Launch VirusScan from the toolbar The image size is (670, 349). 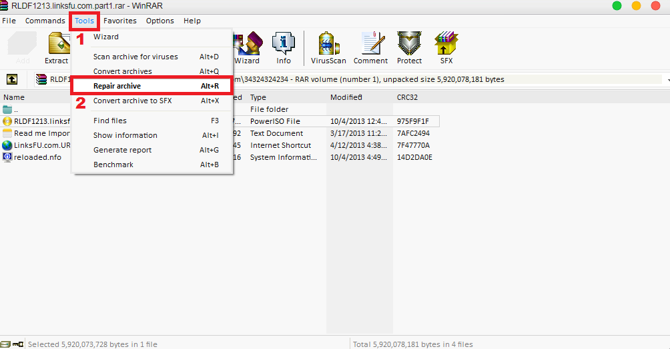[x=328, y=43]
